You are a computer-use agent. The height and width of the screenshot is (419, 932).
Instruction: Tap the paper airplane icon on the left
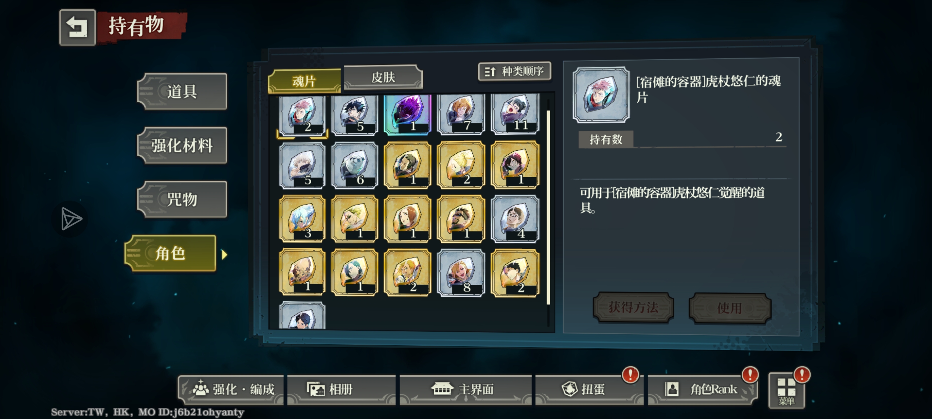click(71, 218)
